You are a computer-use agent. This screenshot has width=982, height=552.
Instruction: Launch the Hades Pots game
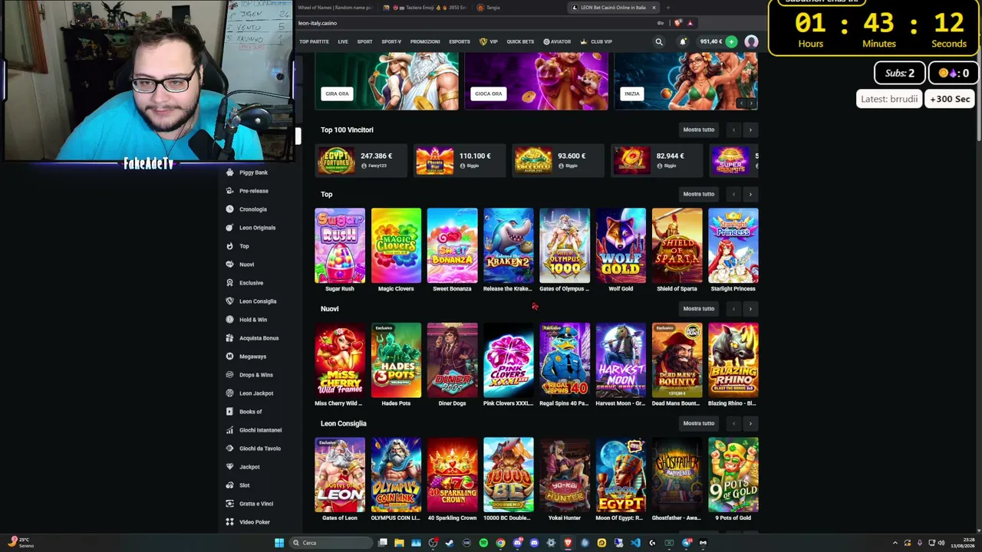(396, 360)
